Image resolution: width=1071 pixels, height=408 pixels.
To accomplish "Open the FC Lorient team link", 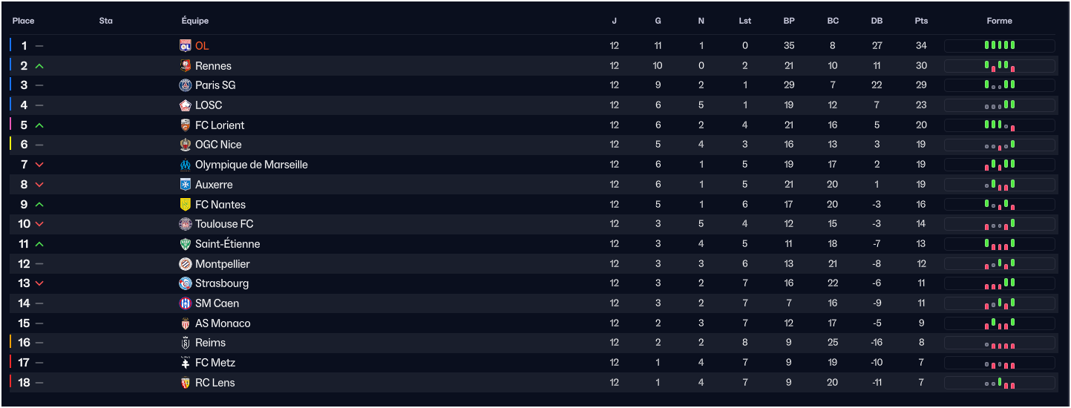I will (220, 125).
